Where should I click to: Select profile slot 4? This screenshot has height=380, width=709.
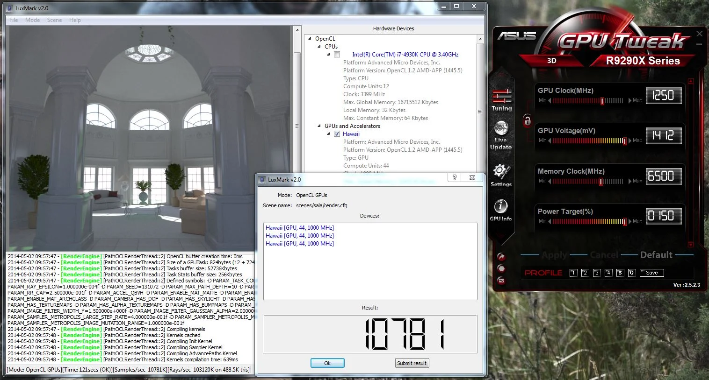point(608,273)
